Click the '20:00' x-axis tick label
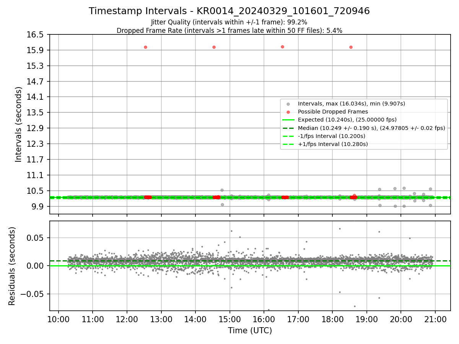The height and width of the screenshot is (344, 459). click(401, 319)
